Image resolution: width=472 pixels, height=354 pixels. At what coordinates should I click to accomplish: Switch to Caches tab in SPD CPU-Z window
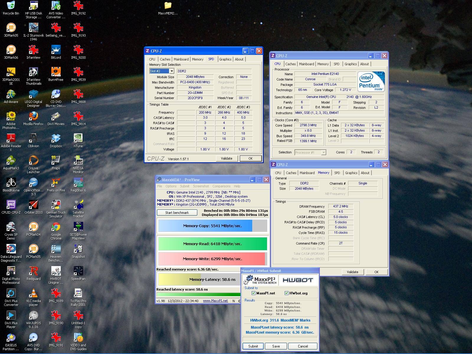165,59
